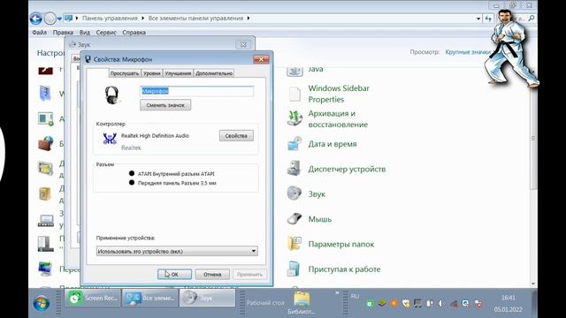This screenshot has height=318, width=566.
Task: Open the Java control panel icon
Action: coord(294,71)
